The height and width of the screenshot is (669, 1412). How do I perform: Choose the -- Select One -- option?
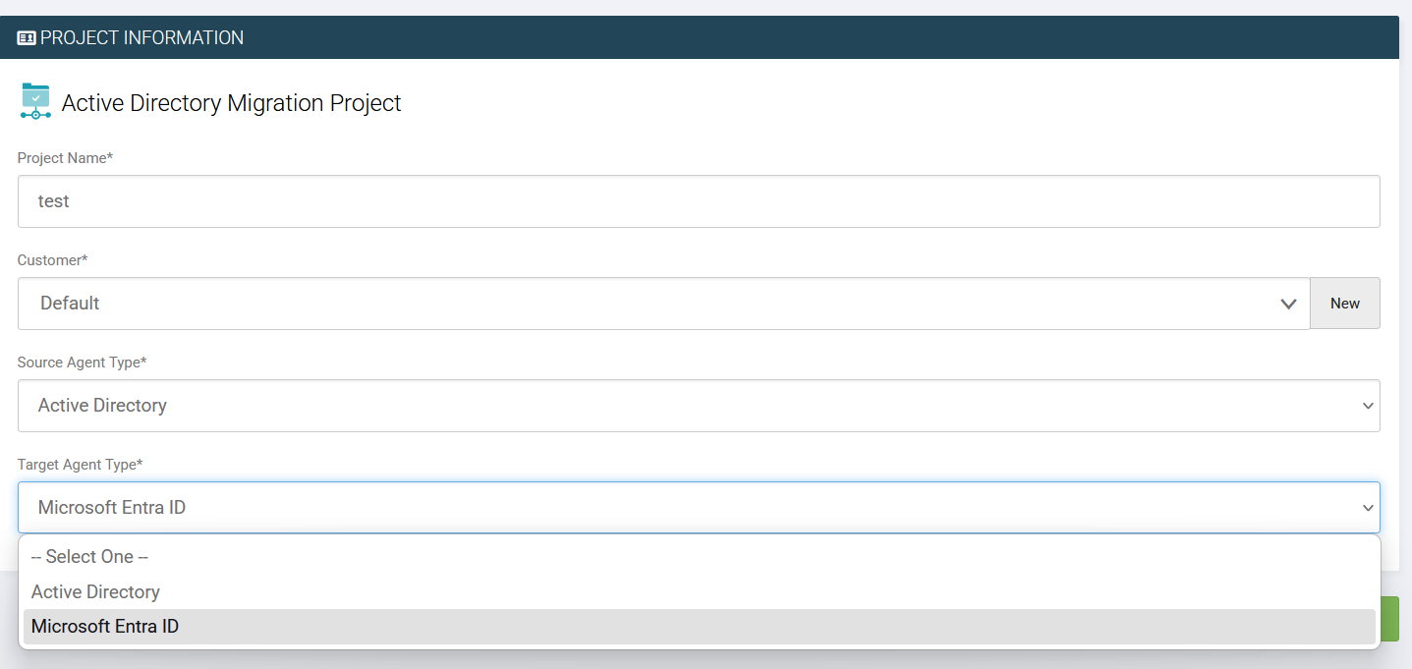[89, 556]
